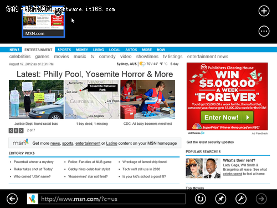The image size is (277, 208).
Task: Go to showtimes subsection
Action: coord(147,57)
